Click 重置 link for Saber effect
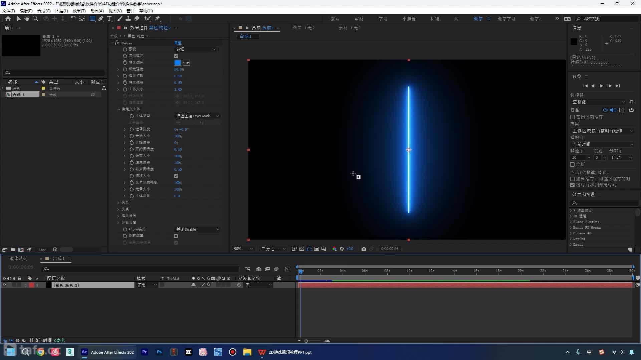The height and width of the screenshot is (360, 641). [x=178, y=43]
